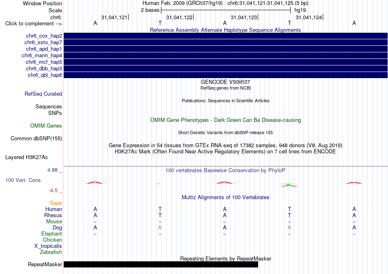Screen dimensions: 388x274
Task: Click the Human Feb. 2009 (GRCh37/hg19) text
Action: (183, 3)
